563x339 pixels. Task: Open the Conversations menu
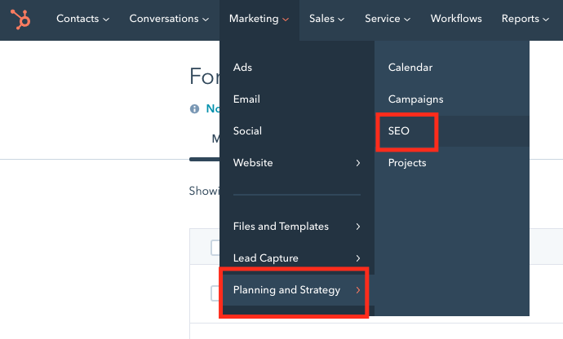tap(169, 19)
